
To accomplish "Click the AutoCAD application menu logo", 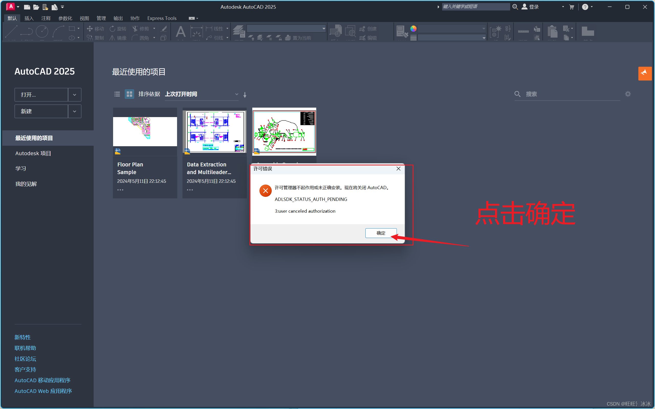I will (x=10, y=6).
